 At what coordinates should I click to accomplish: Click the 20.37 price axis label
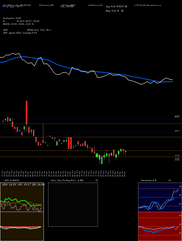pos(177,131)
